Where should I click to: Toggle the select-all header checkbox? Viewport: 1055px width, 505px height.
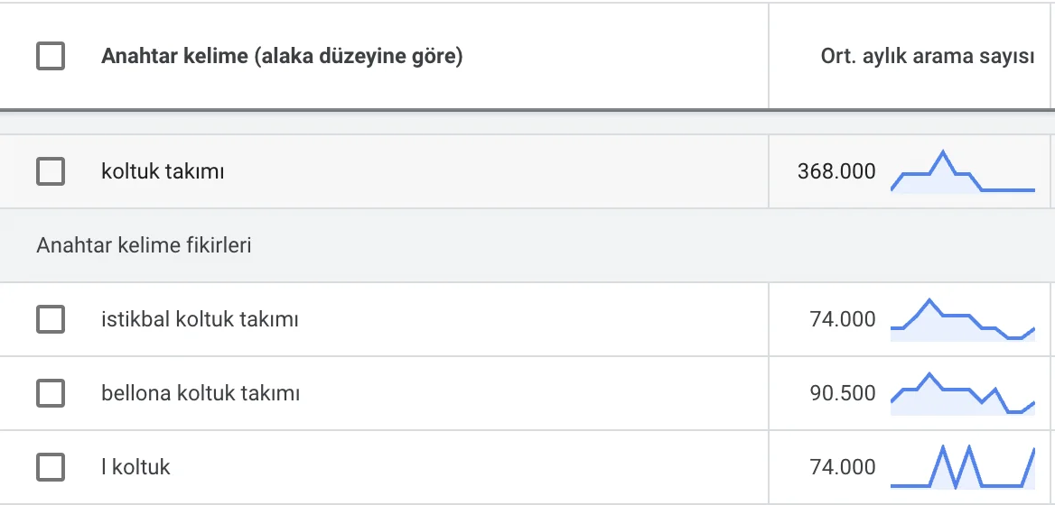pyautogui.click(x=51, y=56)
